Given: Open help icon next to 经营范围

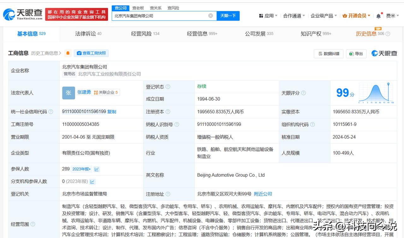Looking at the screenshot, I should [33, 224].
